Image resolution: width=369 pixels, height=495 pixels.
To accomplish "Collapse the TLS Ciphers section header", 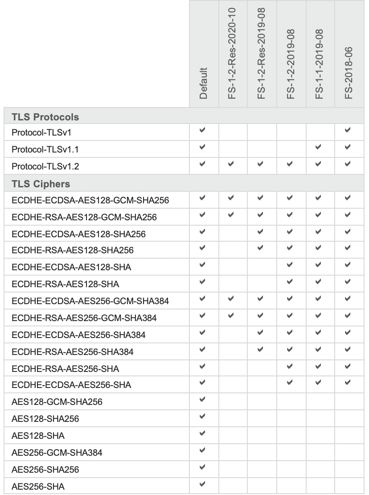I will pos(41,183).
